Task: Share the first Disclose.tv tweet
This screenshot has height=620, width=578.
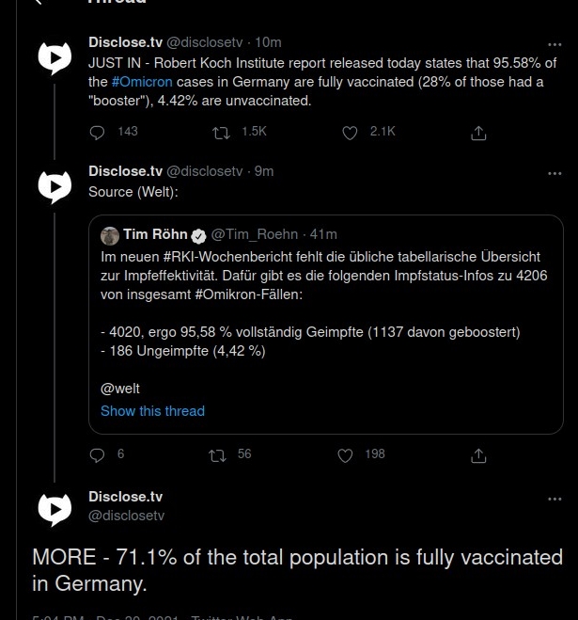Action: tap(478, 133)
